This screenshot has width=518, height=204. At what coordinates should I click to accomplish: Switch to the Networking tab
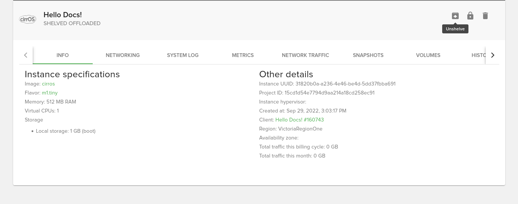pos(123,55)
